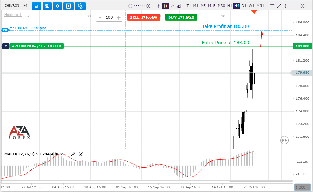Select the candlestick chart type
This screenshot has width=313, height=192.
click(x=165, y=6)
